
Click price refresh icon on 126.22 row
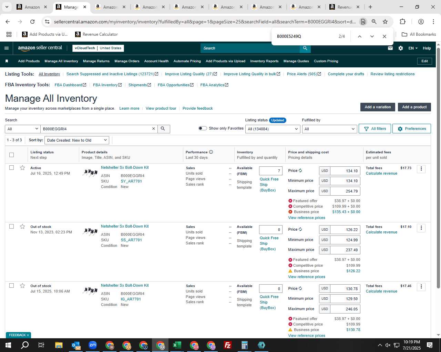click(300, 229)
